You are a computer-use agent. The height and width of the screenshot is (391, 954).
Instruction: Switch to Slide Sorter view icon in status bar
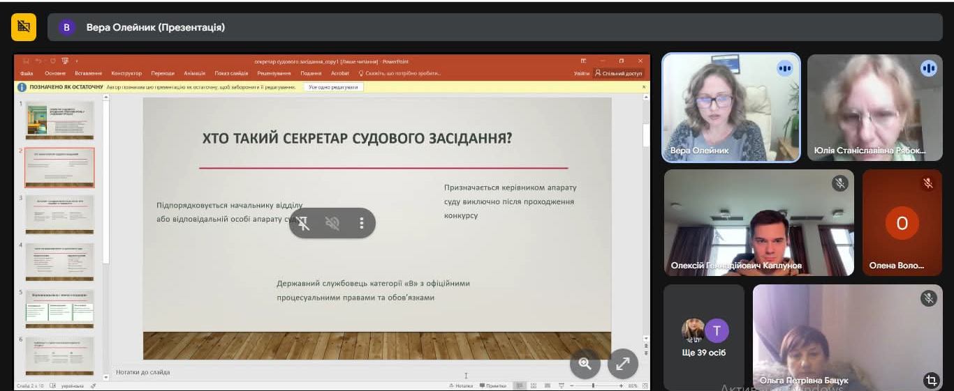[x=534, y=385]
